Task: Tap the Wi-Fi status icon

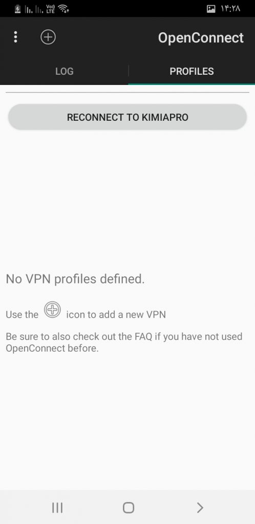Action: (63, 9)
